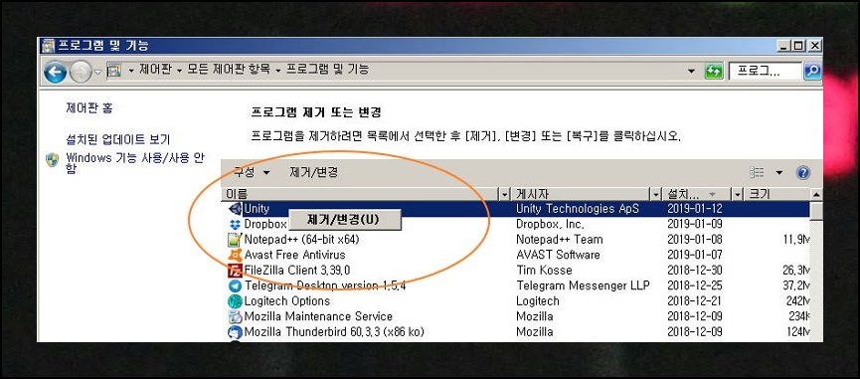Image resolution: width=860 pixels, height=379 pixels.
Task: Click the green Refresh button
Action: tap(714, 72)
